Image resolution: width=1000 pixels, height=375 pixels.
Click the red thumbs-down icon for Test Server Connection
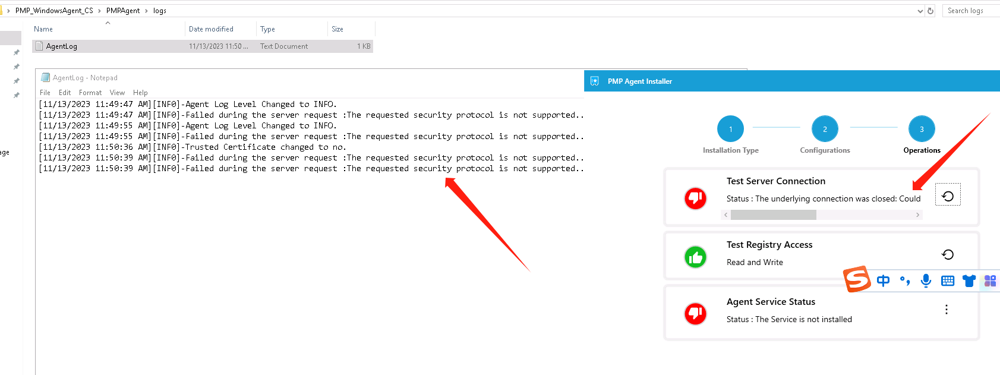tap(695, 198)
